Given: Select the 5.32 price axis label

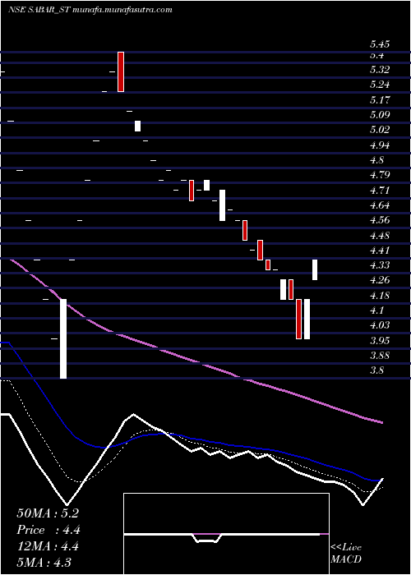Looking at the screenshot, I should (380, 70).
